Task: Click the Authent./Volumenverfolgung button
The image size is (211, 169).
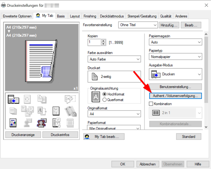Action: click(x=175, y=96)
